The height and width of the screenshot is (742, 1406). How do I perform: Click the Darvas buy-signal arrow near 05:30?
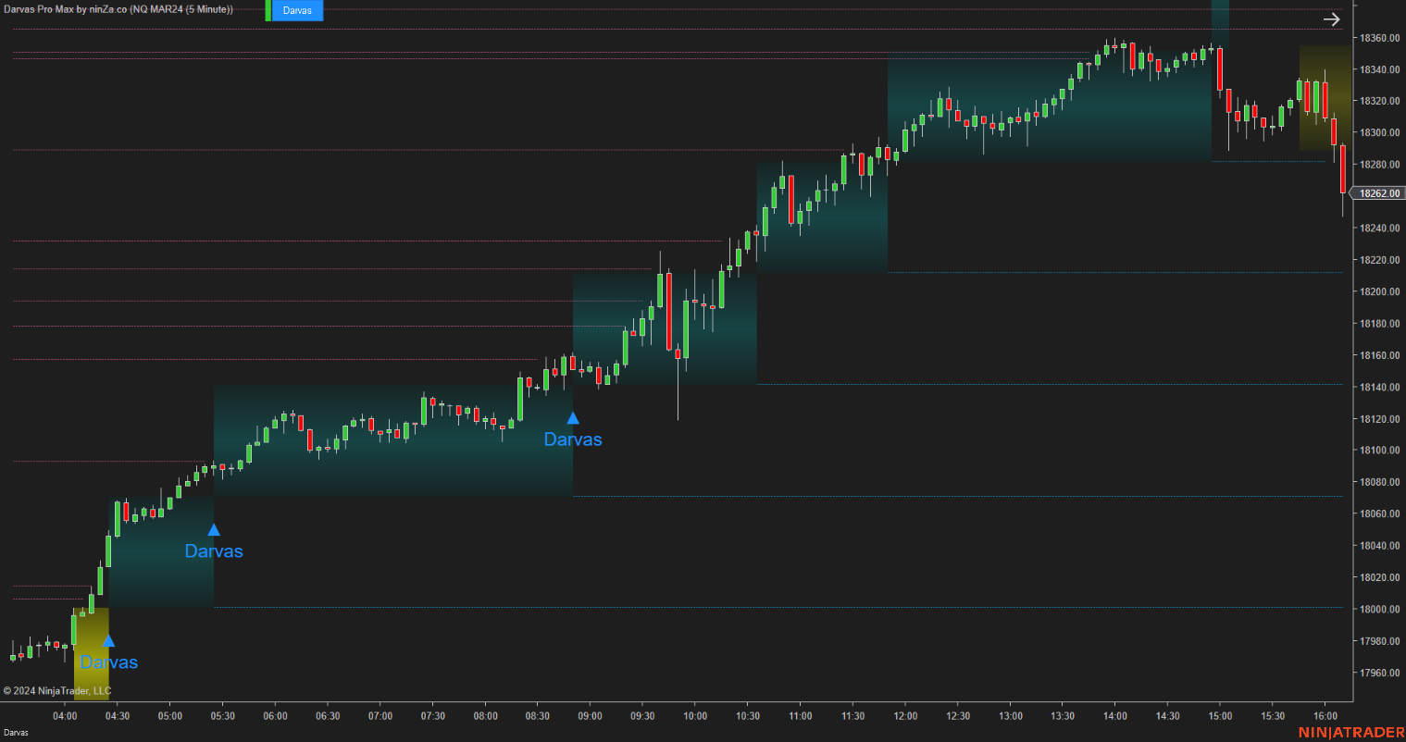(214, 528)
